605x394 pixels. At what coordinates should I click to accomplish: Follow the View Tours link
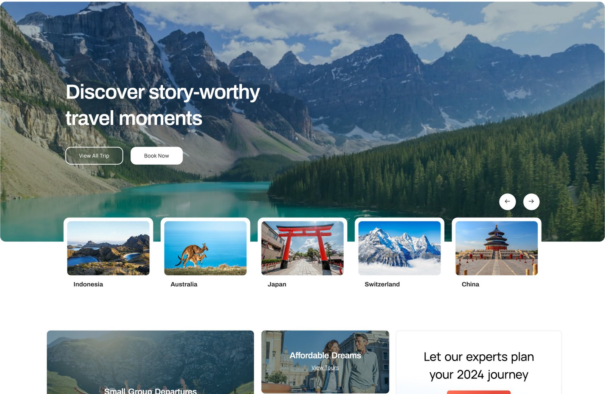[x=325, y=368]
